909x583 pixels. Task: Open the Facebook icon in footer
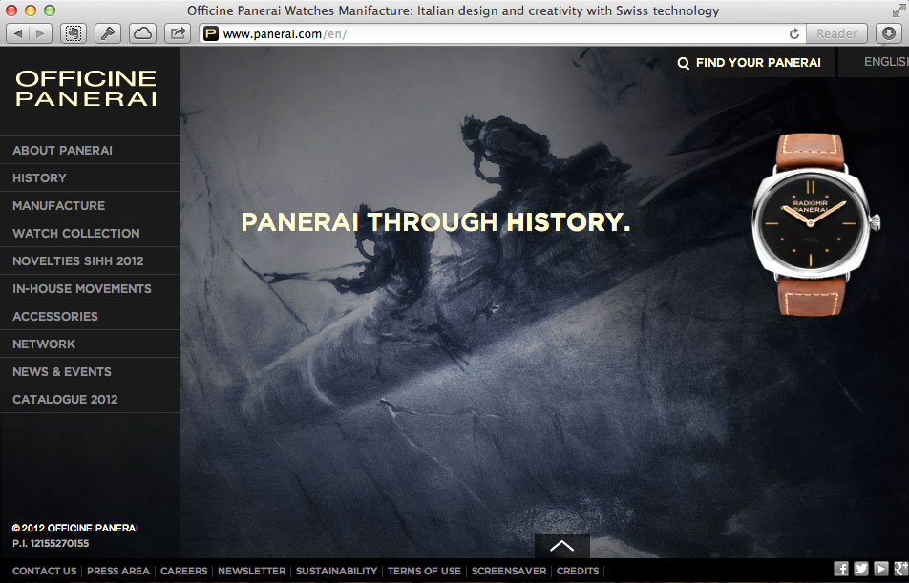pos(841,569)
